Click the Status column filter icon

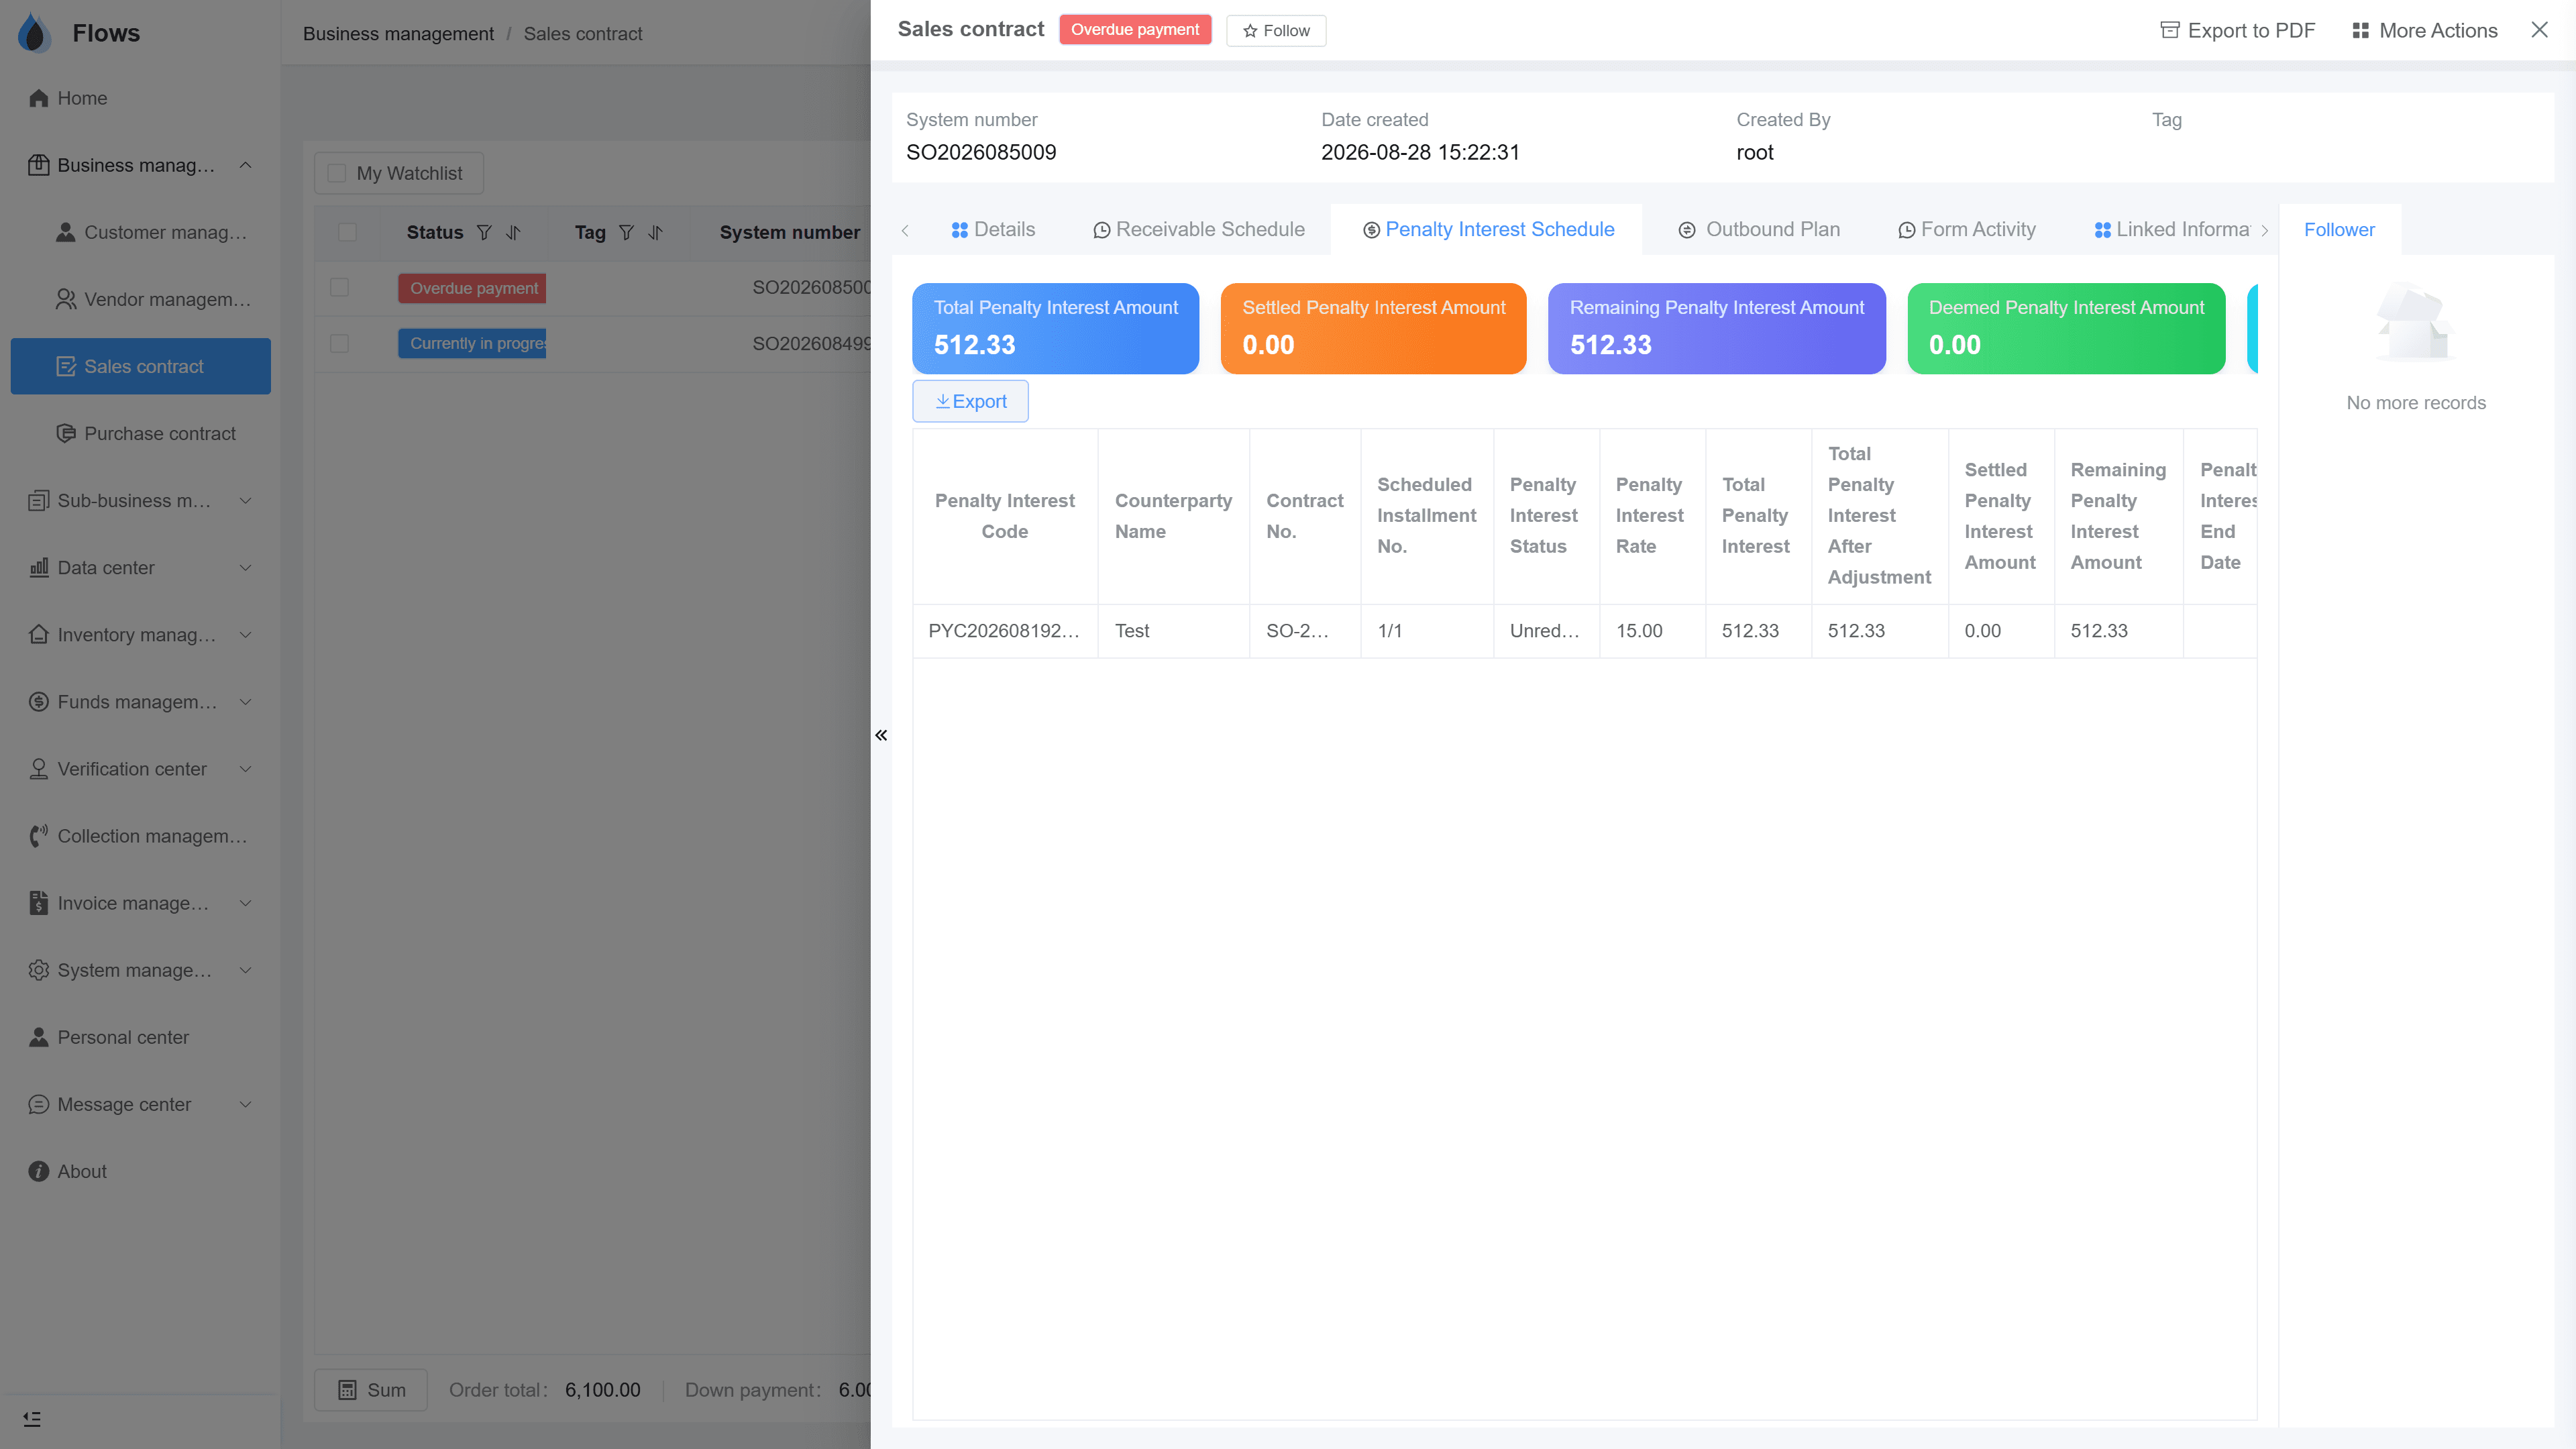[x=484, y=232]
